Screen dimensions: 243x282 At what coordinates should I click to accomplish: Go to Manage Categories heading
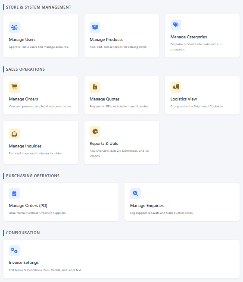189,37
